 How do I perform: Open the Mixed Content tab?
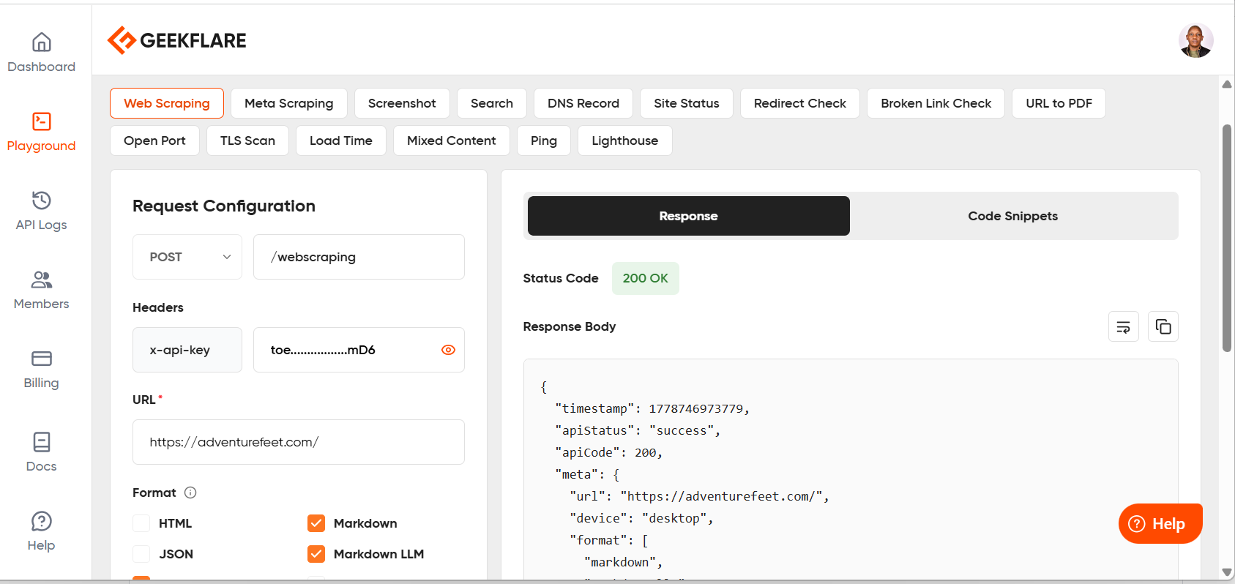click(452, 141)
